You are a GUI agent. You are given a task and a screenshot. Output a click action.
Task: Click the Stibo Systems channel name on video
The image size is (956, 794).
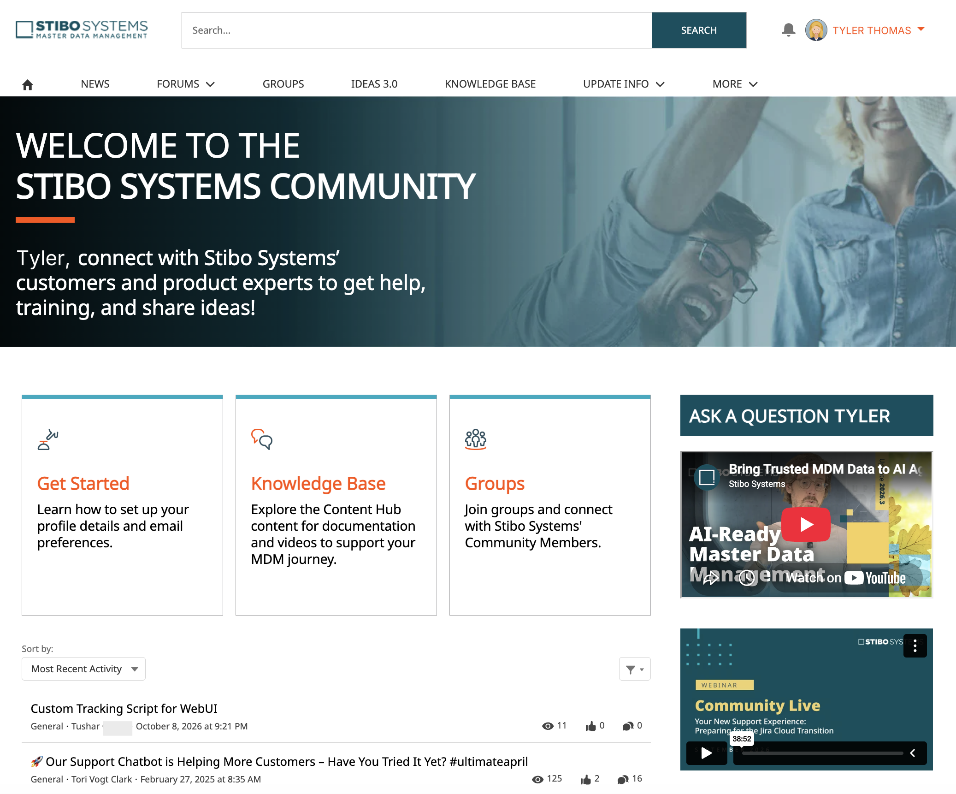pos(757,484)
